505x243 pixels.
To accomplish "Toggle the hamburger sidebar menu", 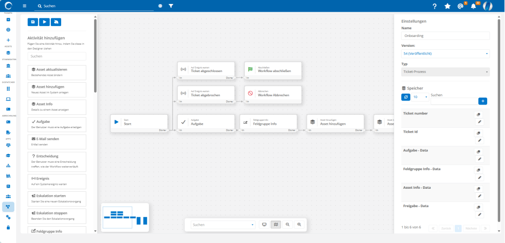I will (x=25, y=6).
